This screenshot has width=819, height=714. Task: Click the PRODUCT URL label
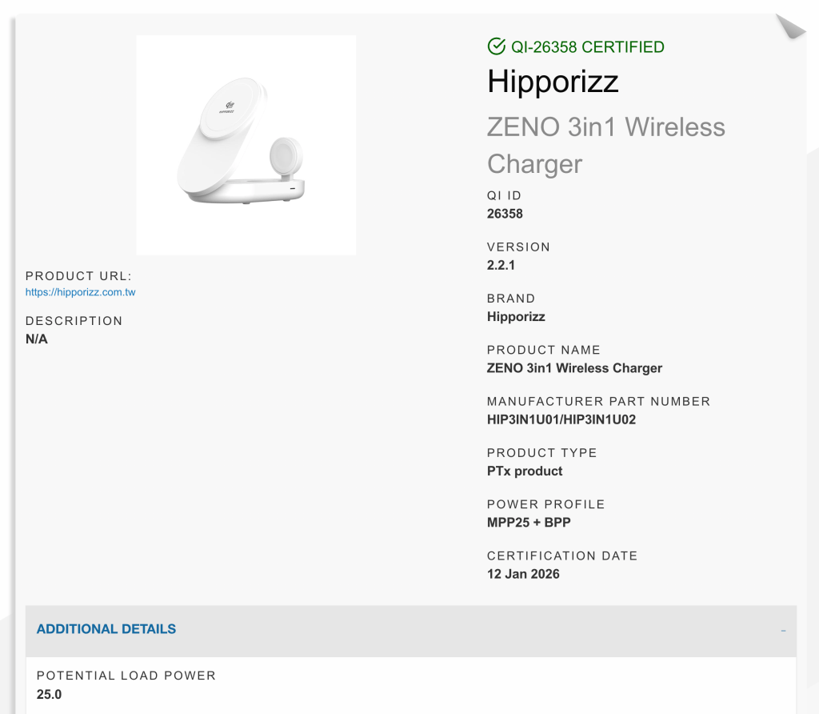(78, 276)
